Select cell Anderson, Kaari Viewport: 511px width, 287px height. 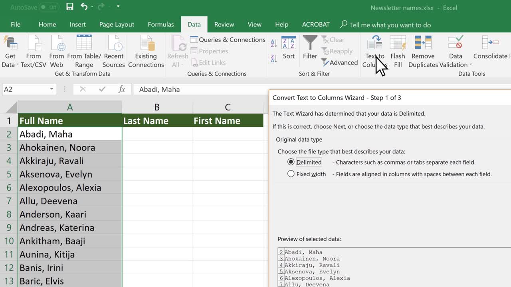70,214
